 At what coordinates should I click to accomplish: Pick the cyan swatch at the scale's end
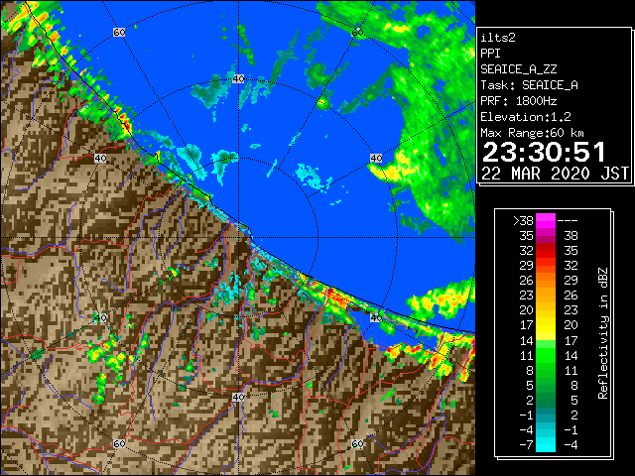pos(546,445)
